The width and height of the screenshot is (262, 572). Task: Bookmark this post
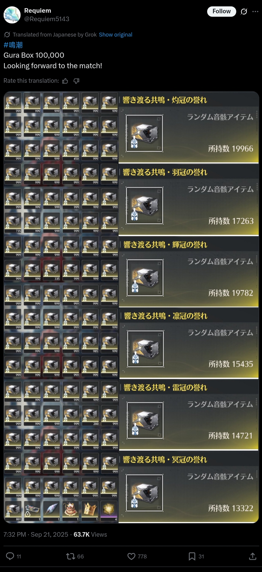click(192, 556)
